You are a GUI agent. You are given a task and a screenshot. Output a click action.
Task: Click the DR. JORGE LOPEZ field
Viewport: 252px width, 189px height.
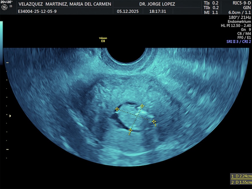157,4
